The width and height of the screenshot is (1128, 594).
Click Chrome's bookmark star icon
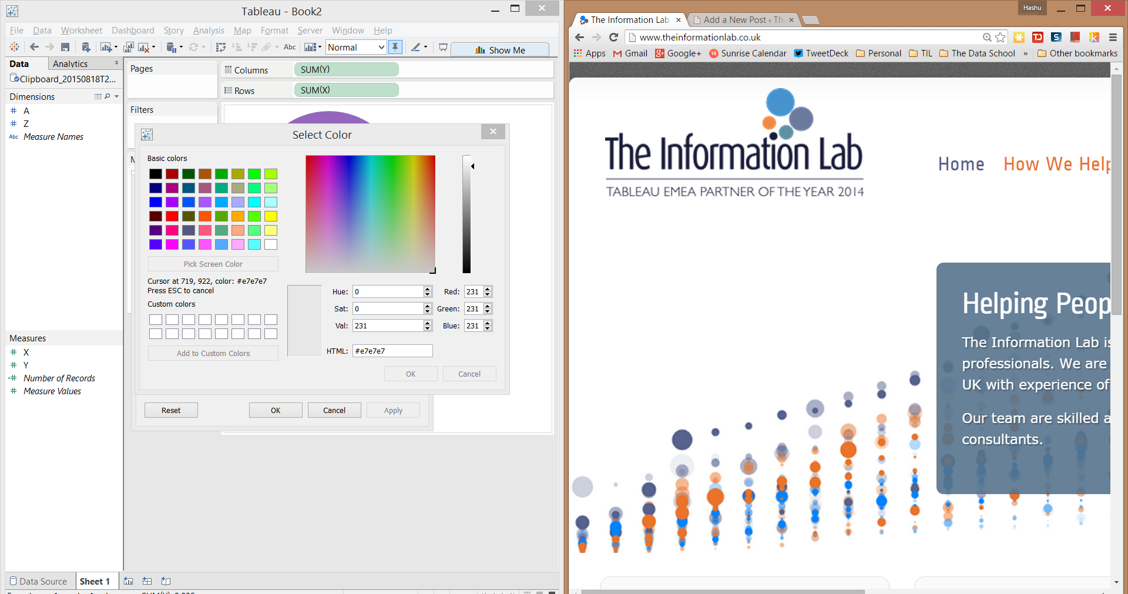point(1001,38)
